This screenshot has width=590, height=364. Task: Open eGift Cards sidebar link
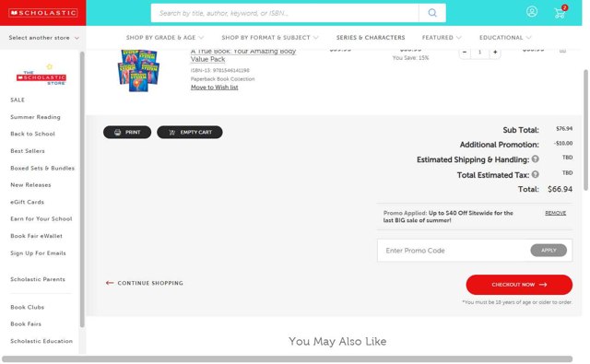click(27, 202)
